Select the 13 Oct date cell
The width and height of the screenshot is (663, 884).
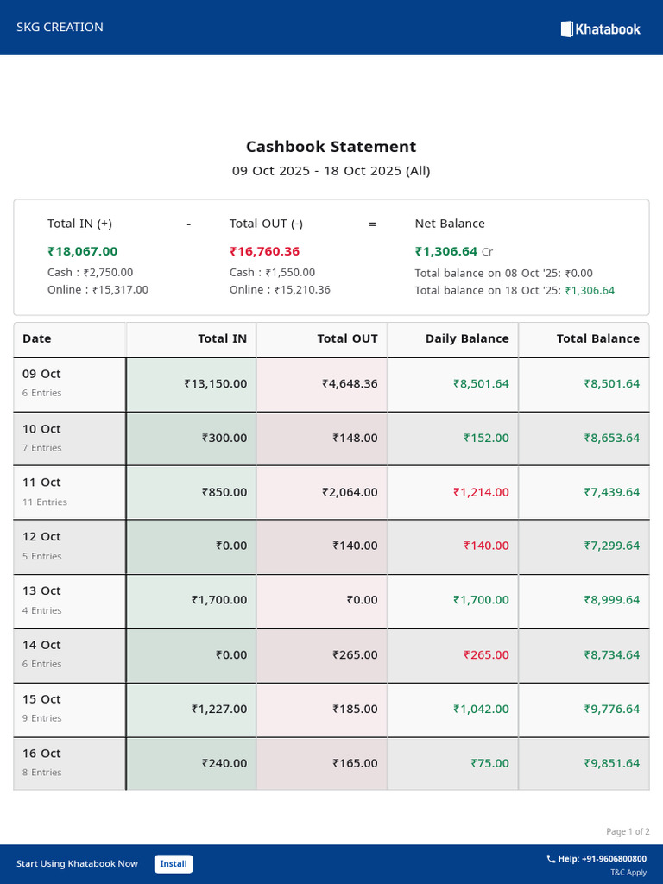pyautogui.click(x=69, y=601)
